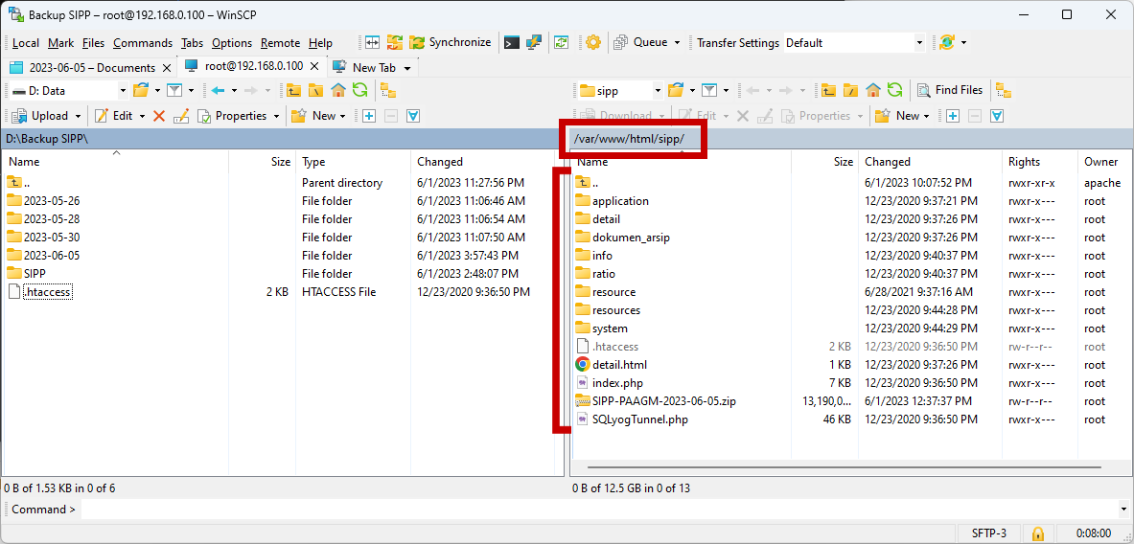Delete the selected local file with red X

159,116
